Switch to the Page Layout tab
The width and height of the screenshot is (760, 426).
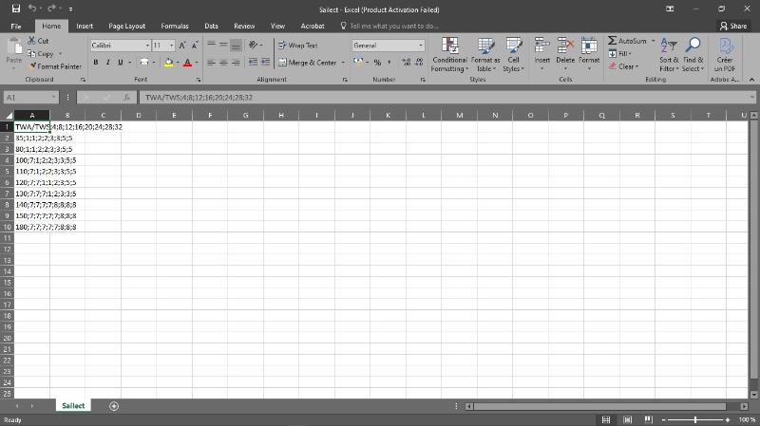(126, 27)
